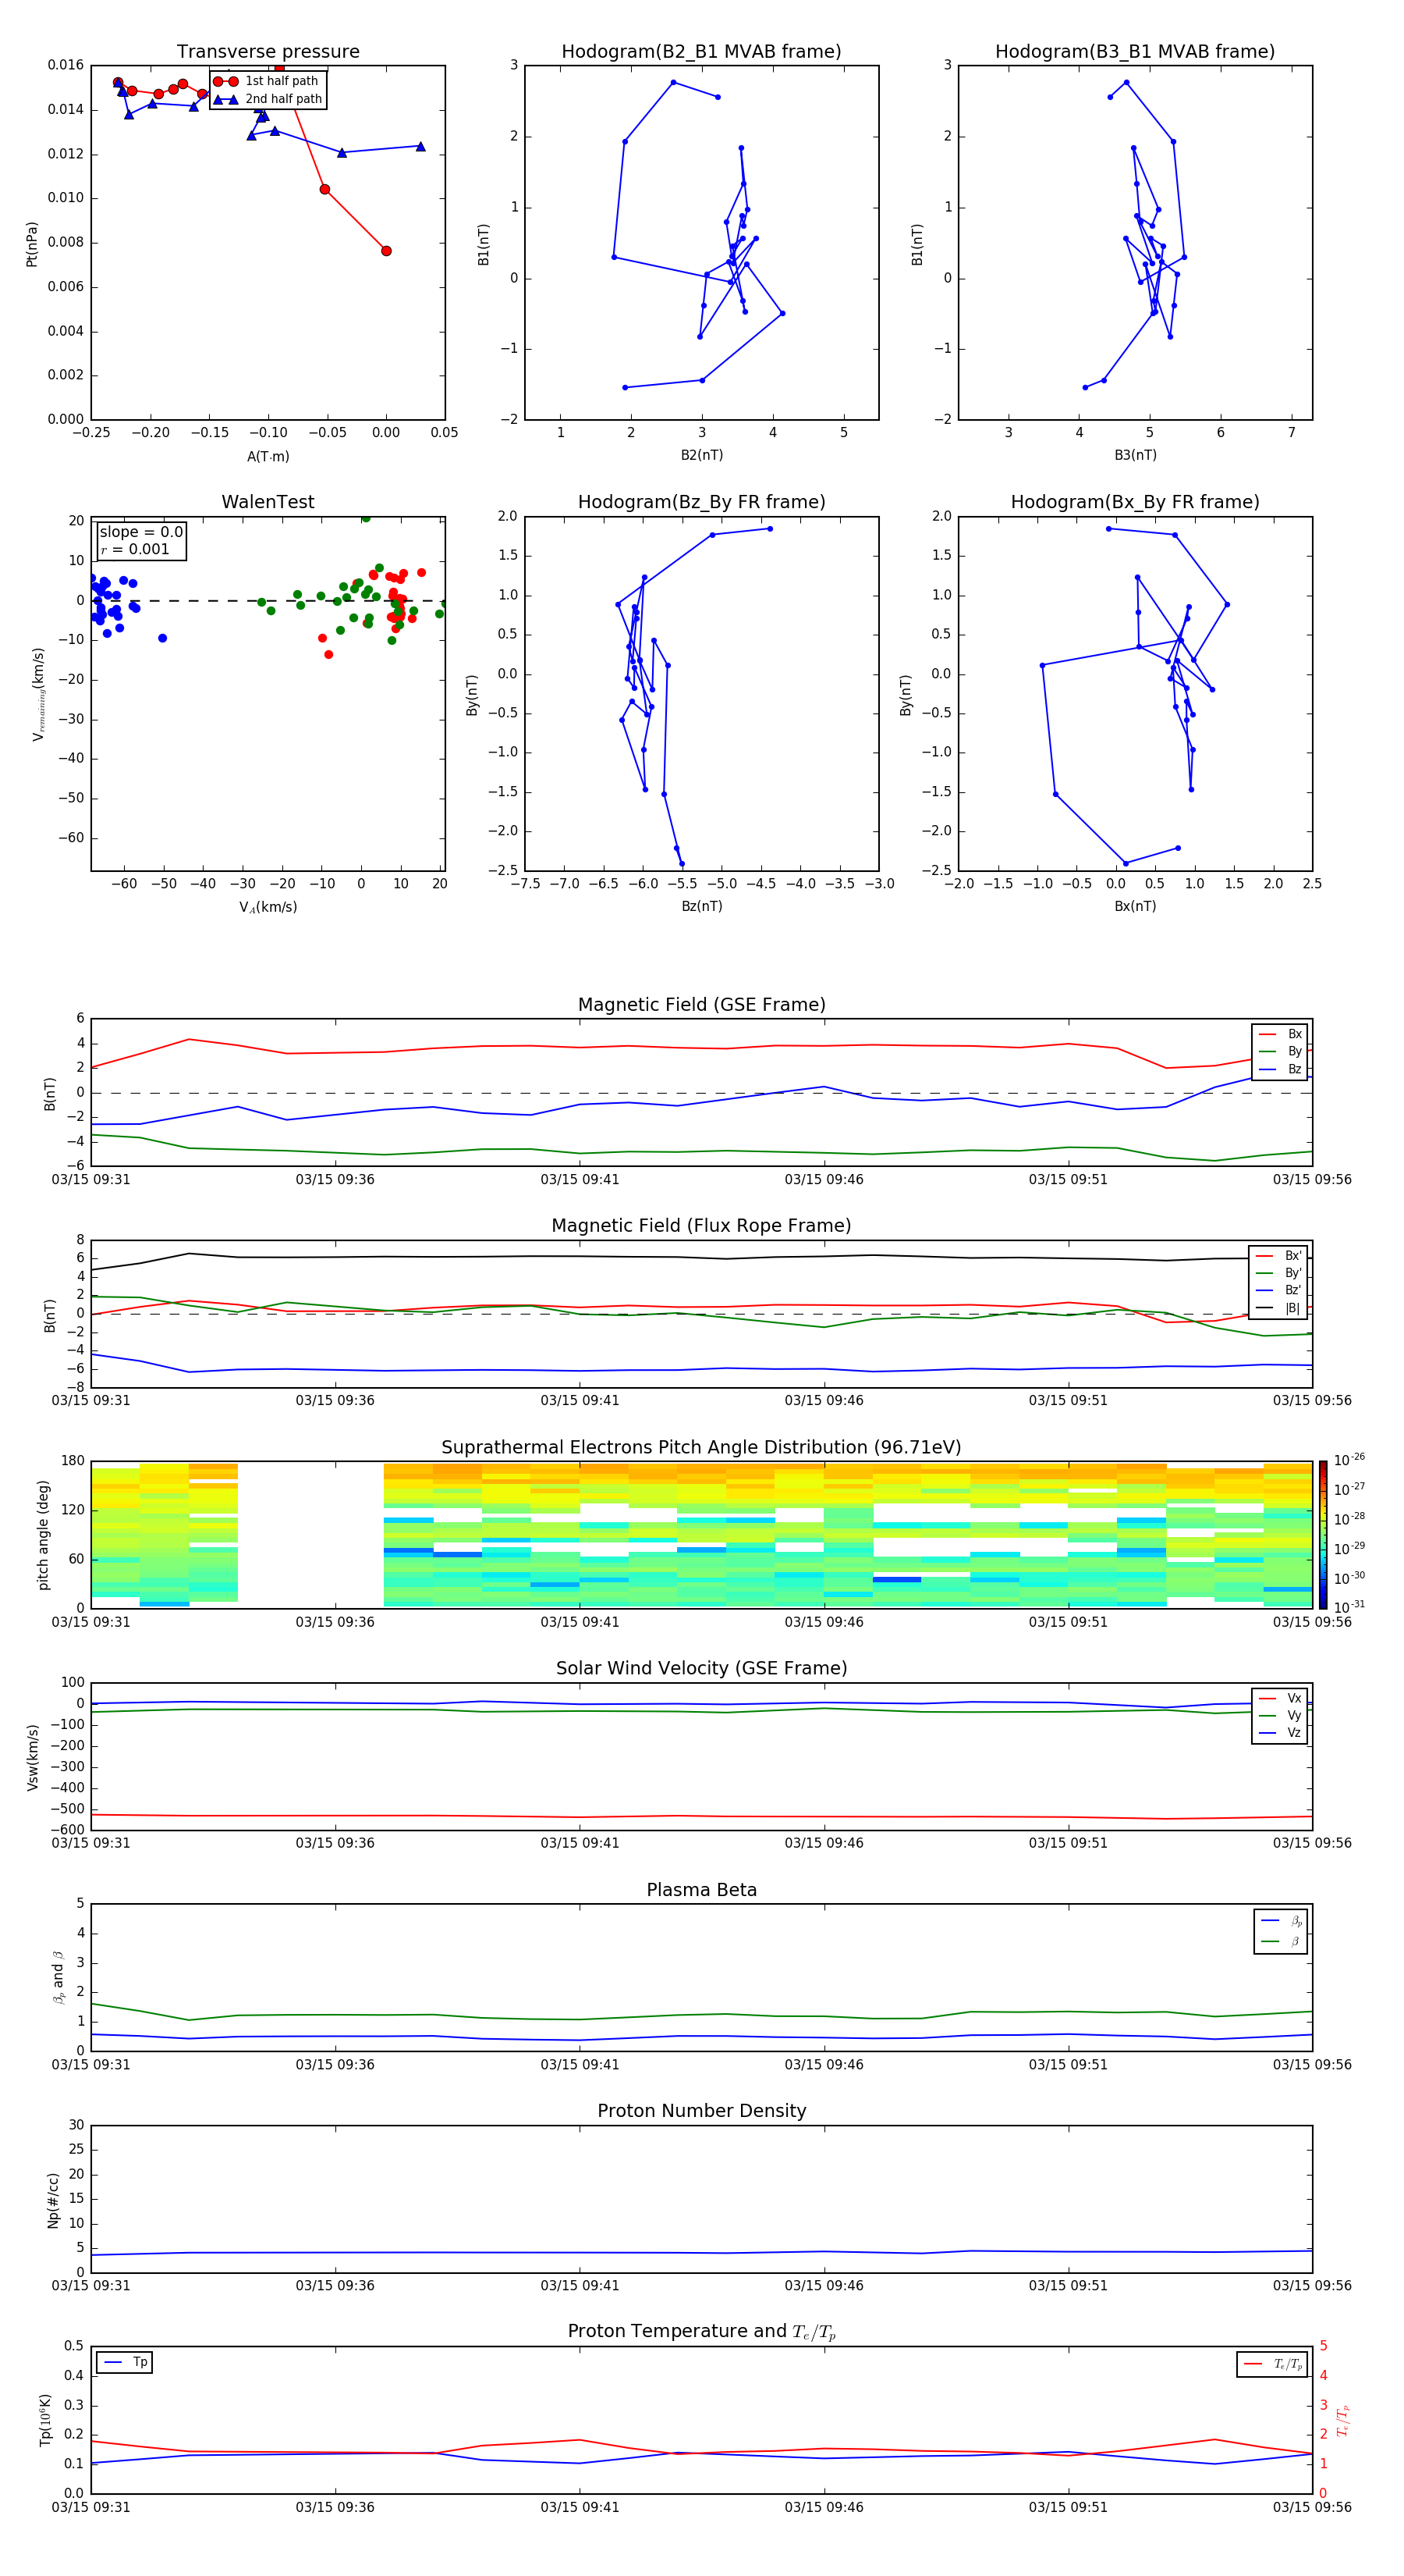Click the "1st half path" legend entry
Screen dimensions: 1404x2576
[x=267, y=81]
